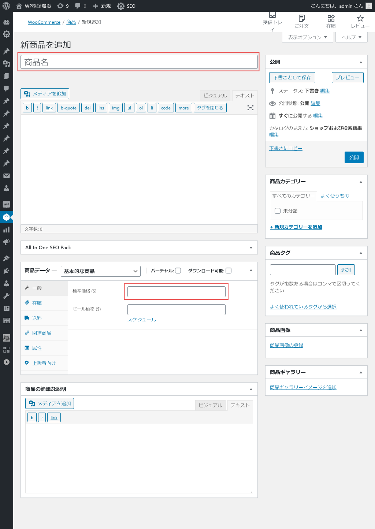
Task: Open the 基本的な商品 product type dropdown
Action: pos(100,271)
